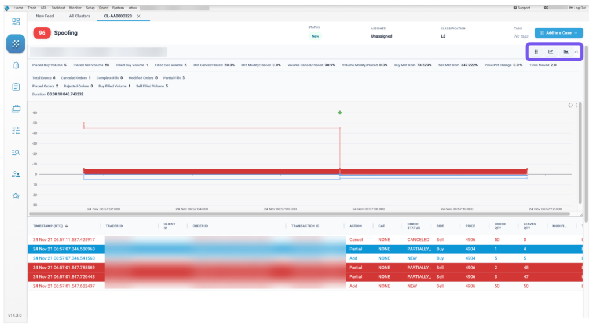Open the clipboard list icon in sidebar
593x333 pixels.
pyautogui.click(x=16, y=87)
